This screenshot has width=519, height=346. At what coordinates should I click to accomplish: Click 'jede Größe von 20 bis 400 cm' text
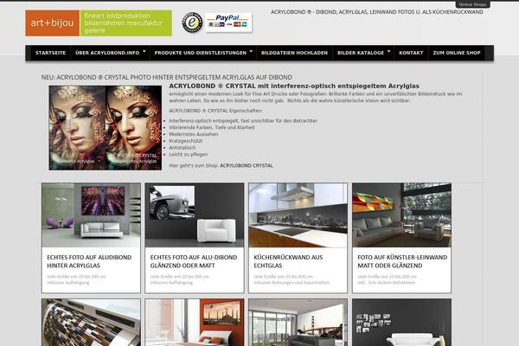(x=284, y=277)
